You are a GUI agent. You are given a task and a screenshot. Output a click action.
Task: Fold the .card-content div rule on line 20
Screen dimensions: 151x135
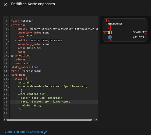pos(9,95)
